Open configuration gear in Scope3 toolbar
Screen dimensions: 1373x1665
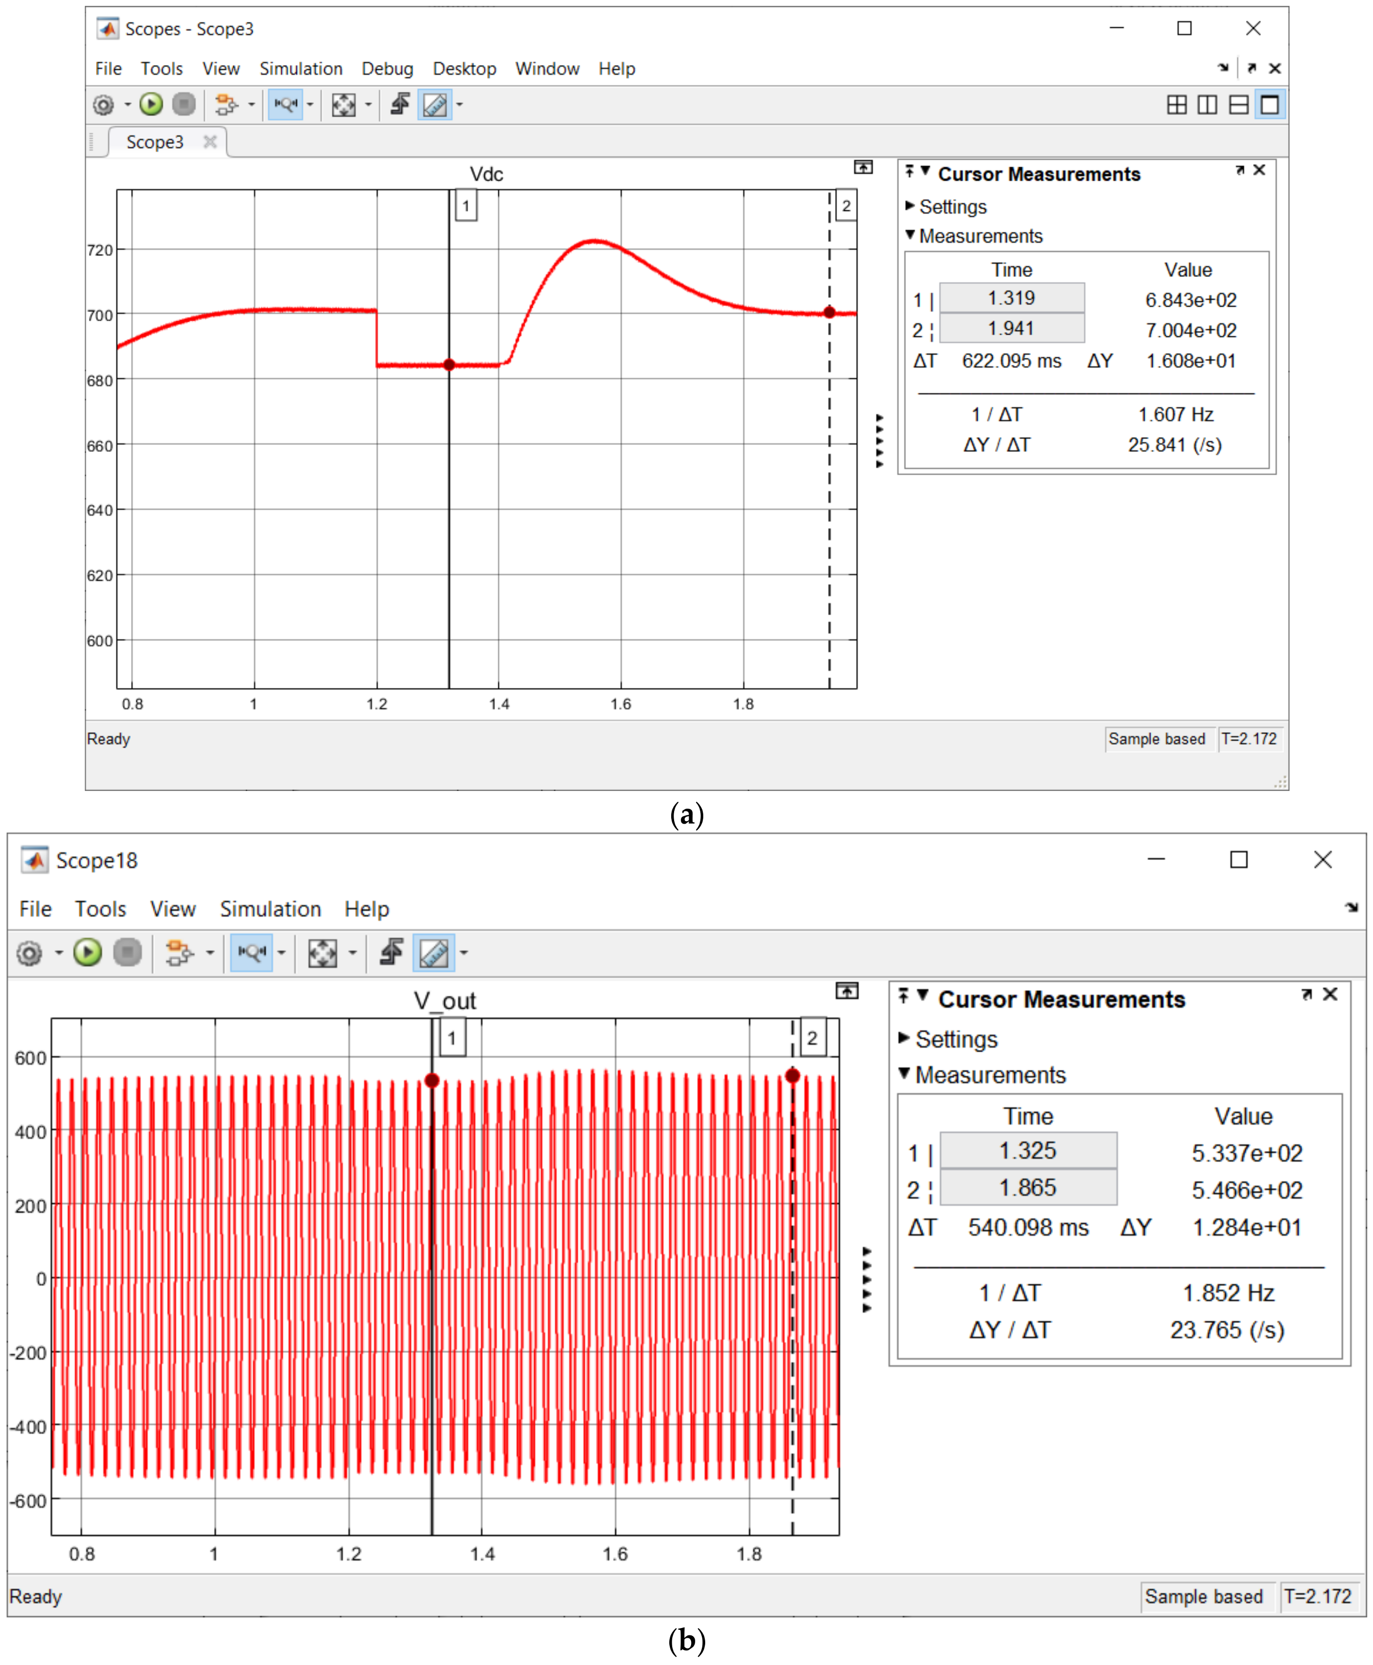tap(103, 104)
